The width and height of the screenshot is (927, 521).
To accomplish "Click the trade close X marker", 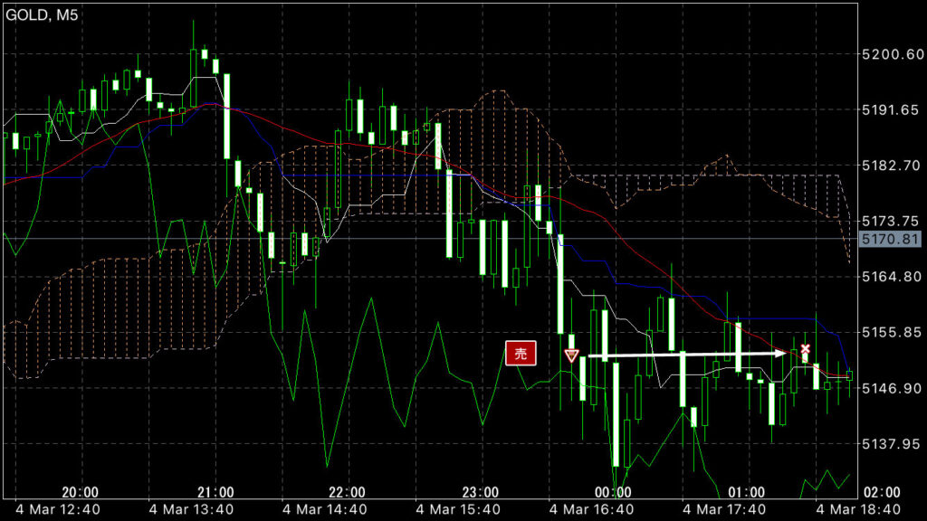I will pos(805,348).
